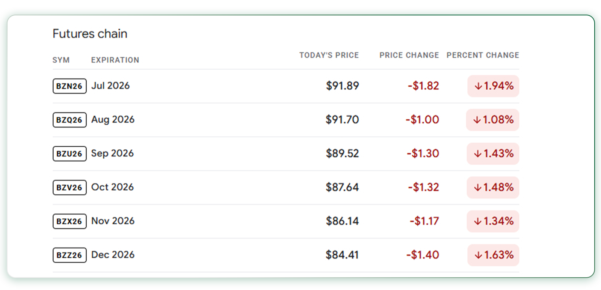601x290 pixels.
Task: Sort by TODAY'S PRICE column header
Action: [x=329, y=55]
